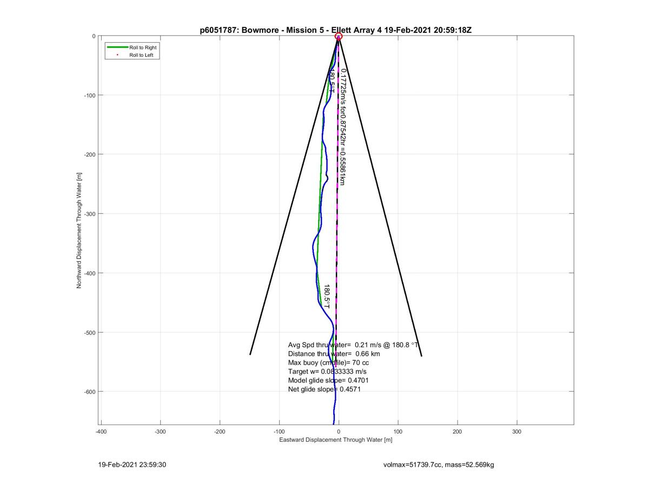Click the x-axis tick label '100'
This screenshot has width=649, height=478.
click(398, 432)
